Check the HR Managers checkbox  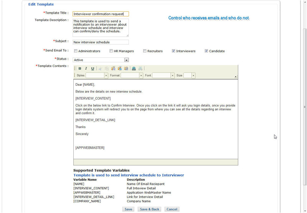(x=111, y=51)
